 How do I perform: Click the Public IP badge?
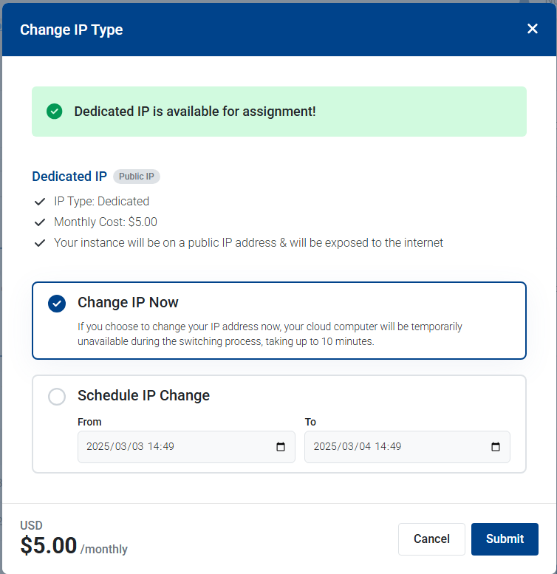(x=137, y=177)
